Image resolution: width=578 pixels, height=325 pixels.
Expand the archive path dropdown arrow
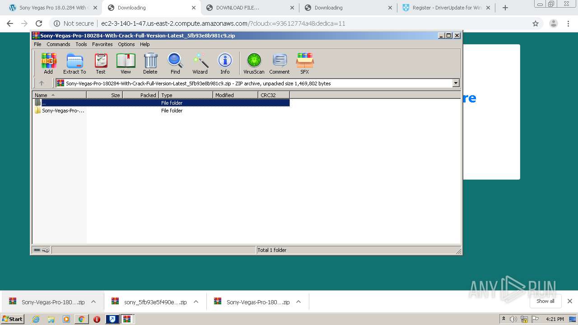456,83
